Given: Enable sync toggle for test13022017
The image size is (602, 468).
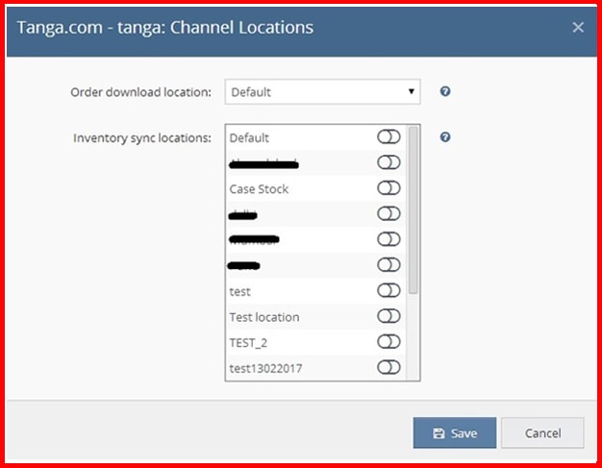Looking at the screenshot, I should point(389,367).
